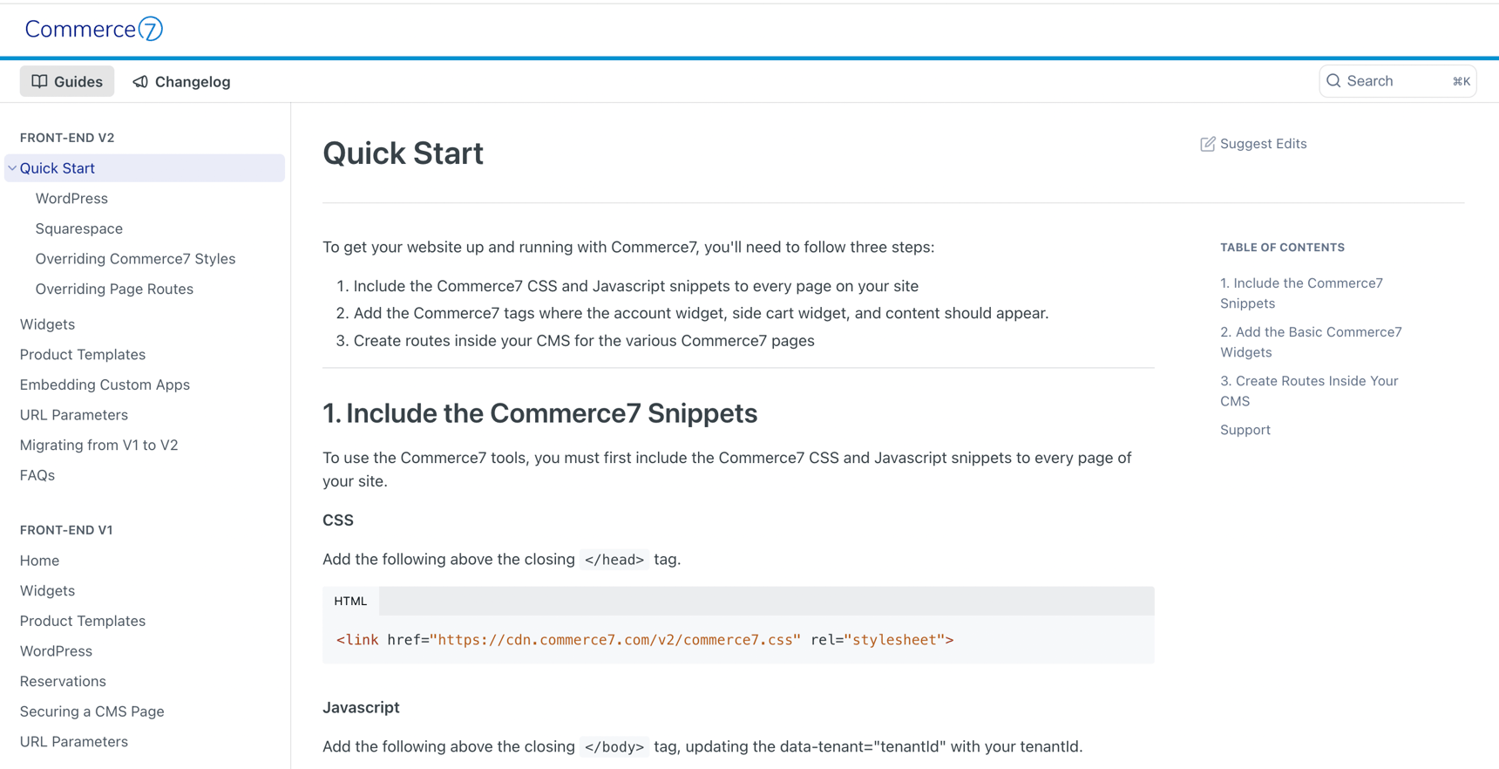The image size is (1499, 769).
Task: Click the "CSS" subheading
Action: (x=338, y=521)
